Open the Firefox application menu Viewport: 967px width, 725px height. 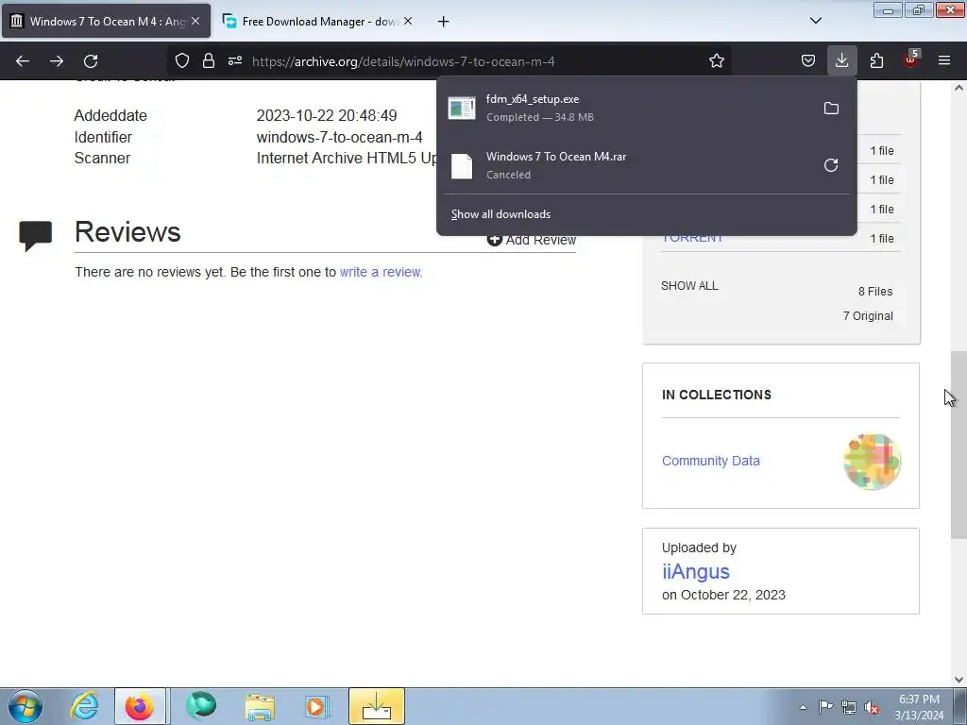click(944, 61)
